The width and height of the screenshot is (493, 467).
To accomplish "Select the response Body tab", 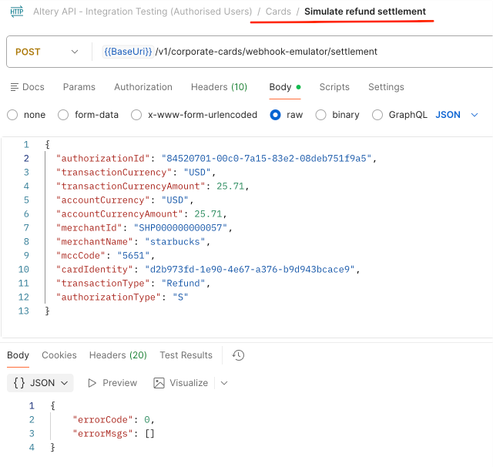I will click(x=18, y=355).
